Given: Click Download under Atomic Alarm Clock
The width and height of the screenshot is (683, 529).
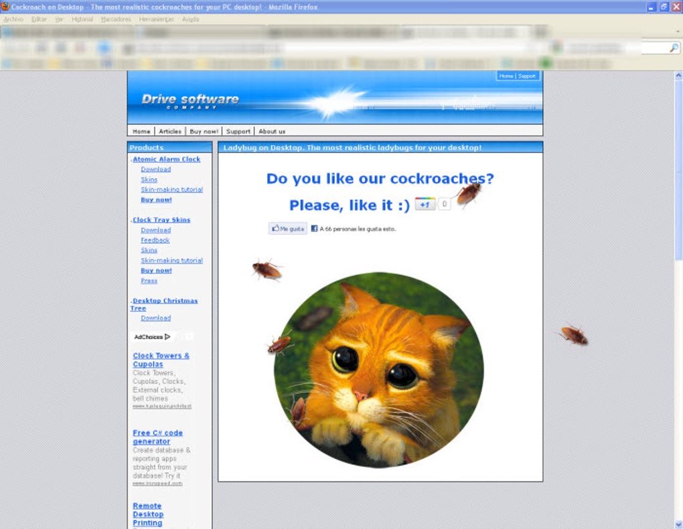Looking at the screenshot, I should [155, 169].
